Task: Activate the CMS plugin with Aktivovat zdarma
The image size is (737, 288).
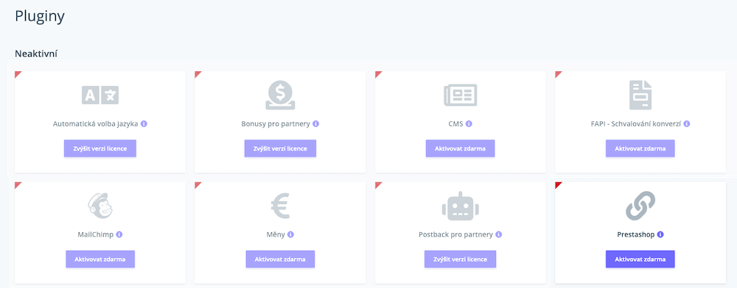Action: [460, 148]
